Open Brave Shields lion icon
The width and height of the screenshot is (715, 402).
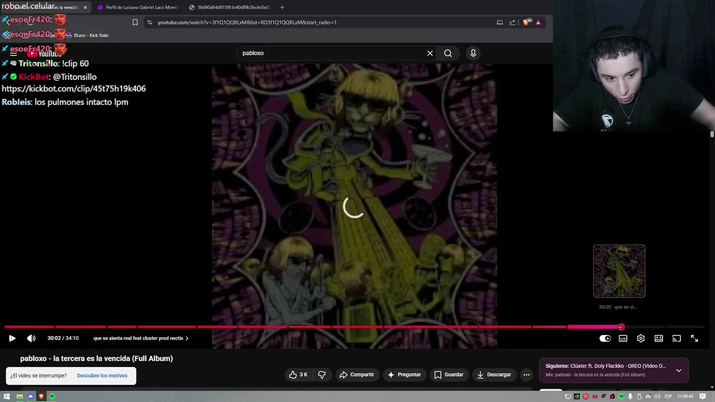pos(526,22)
